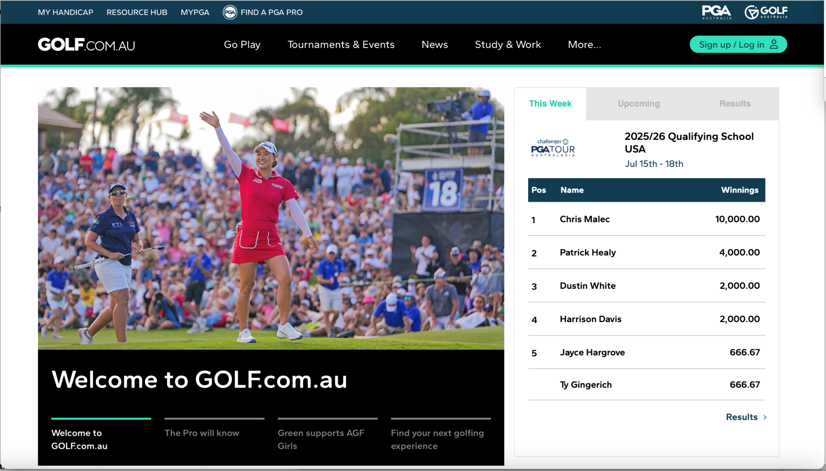Click the PGA Australia logo

[716, 12]
